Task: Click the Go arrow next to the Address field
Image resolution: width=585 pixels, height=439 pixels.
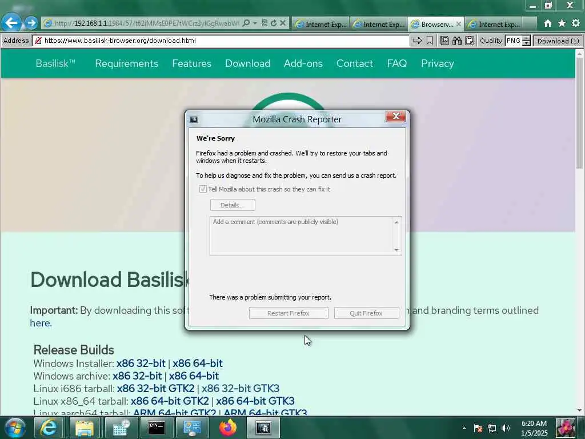Action: 417,41
